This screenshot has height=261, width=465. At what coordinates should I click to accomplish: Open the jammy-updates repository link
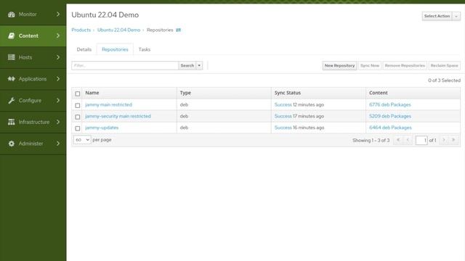click(102, 128)
